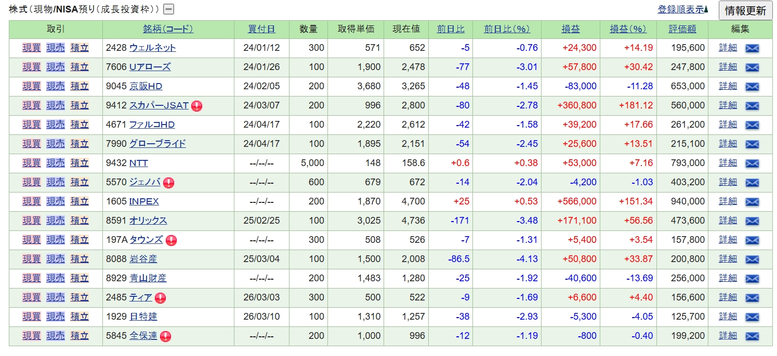Image resolution: width=777 pixels, height=356 pixels.
Task: Click the mail icon in the INPEX row
Action: 752,202
